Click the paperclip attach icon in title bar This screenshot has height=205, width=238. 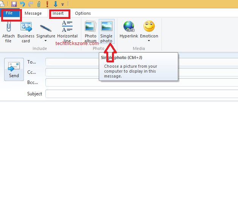click(x=39, y=4)
